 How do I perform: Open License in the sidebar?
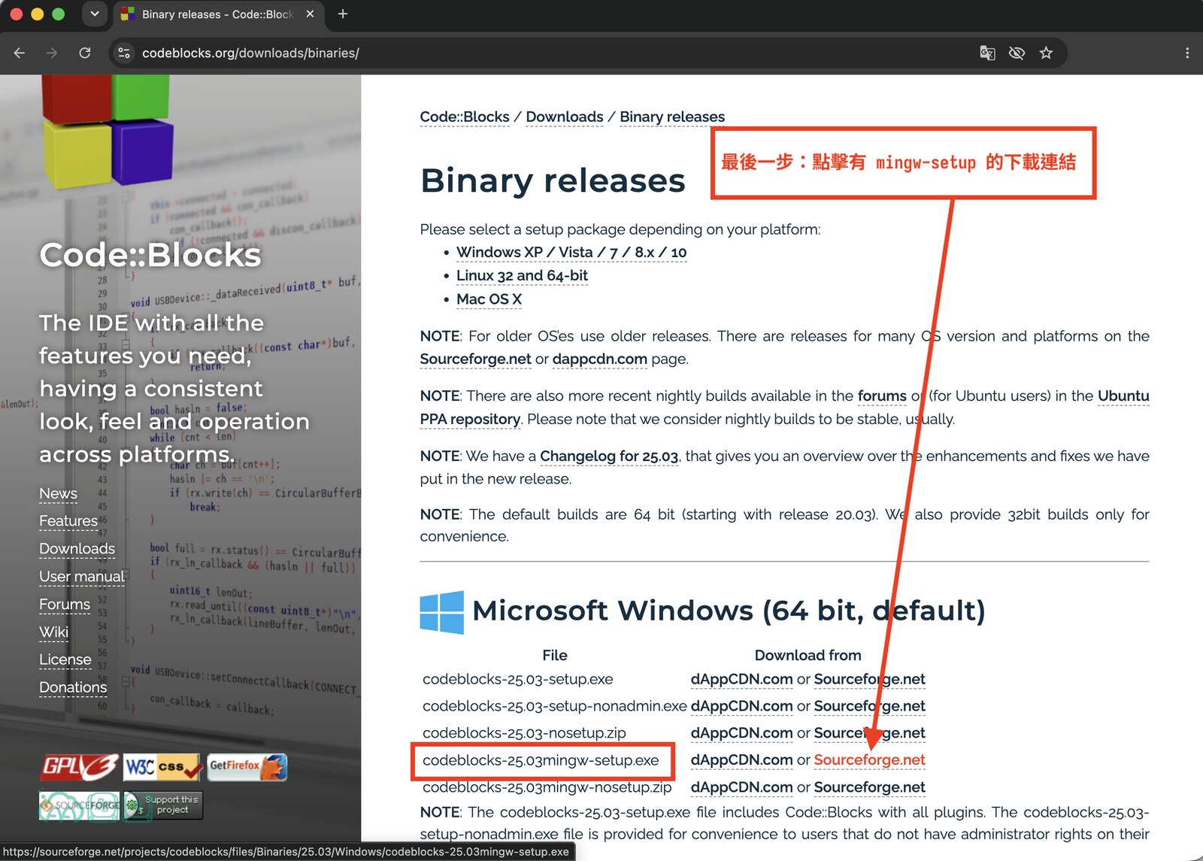point(65,659)
